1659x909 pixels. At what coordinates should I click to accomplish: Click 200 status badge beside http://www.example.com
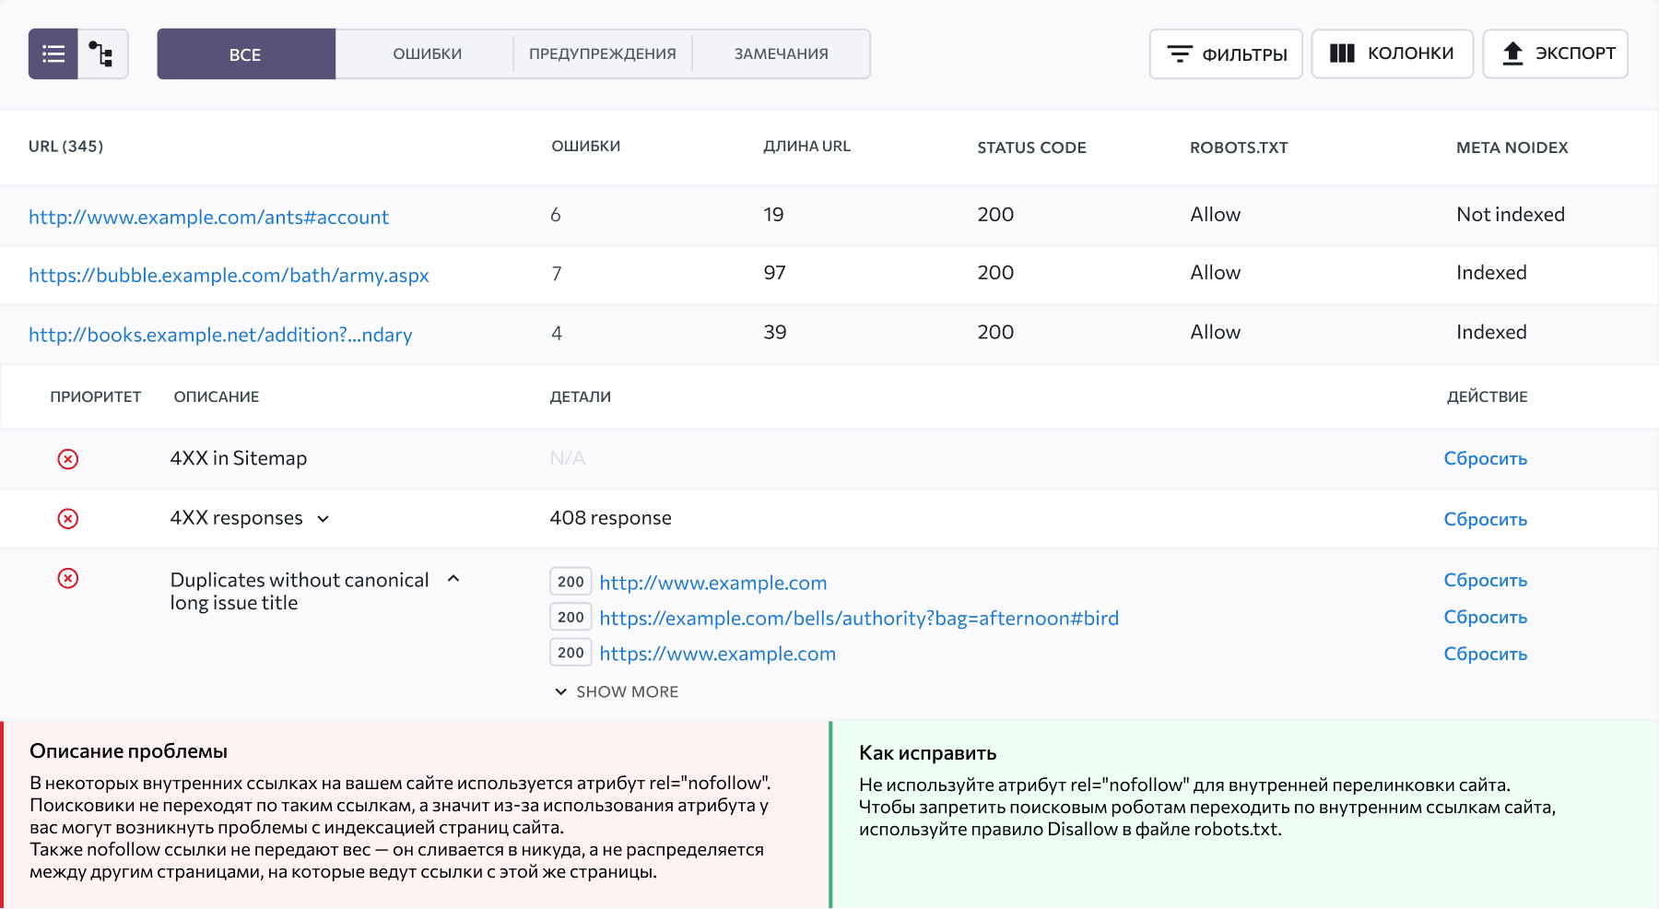571,582
